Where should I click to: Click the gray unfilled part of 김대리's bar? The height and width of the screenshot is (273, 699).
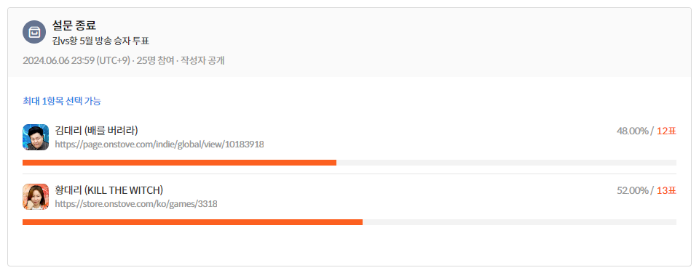pos(507,163)
